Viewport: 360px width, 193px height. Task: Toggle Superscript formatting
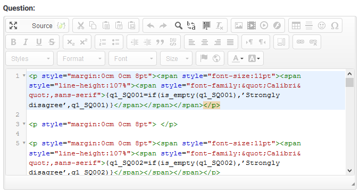(83, 42)
